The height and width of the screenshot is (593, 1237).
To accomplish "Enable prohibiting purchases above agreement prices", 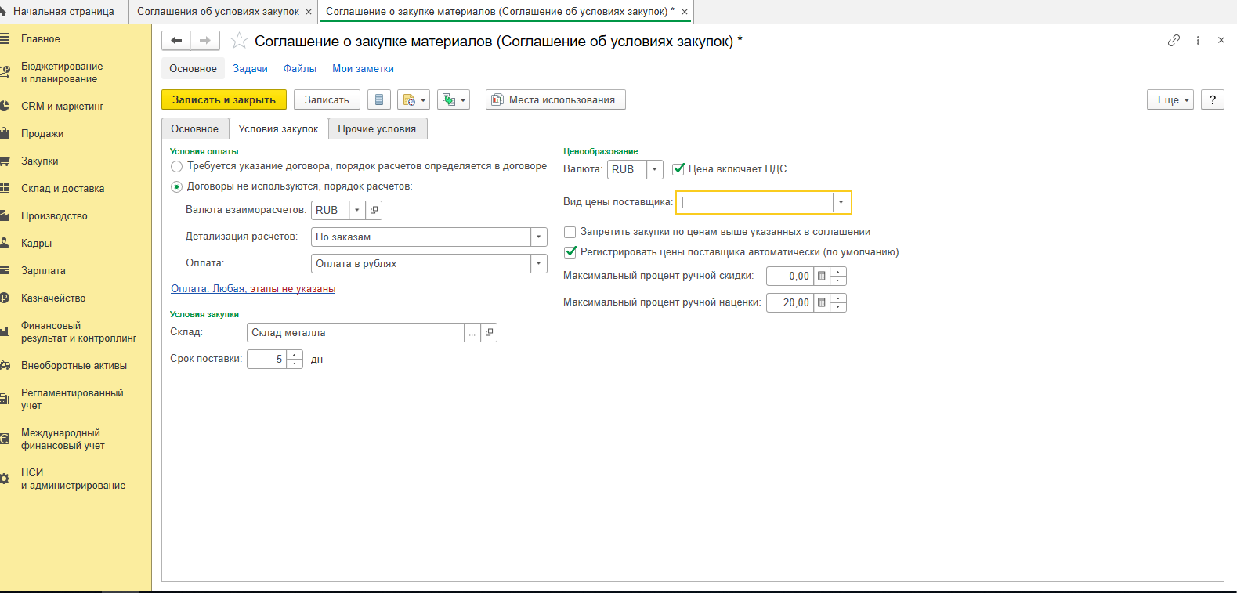I will [x=570, y=232].
